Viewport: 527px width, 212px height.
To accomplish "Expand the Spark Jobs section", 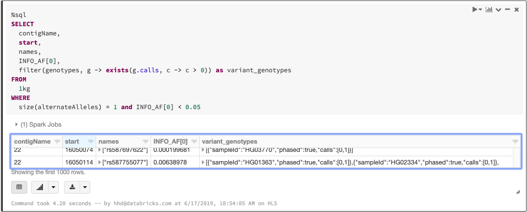I will [17, 125].
